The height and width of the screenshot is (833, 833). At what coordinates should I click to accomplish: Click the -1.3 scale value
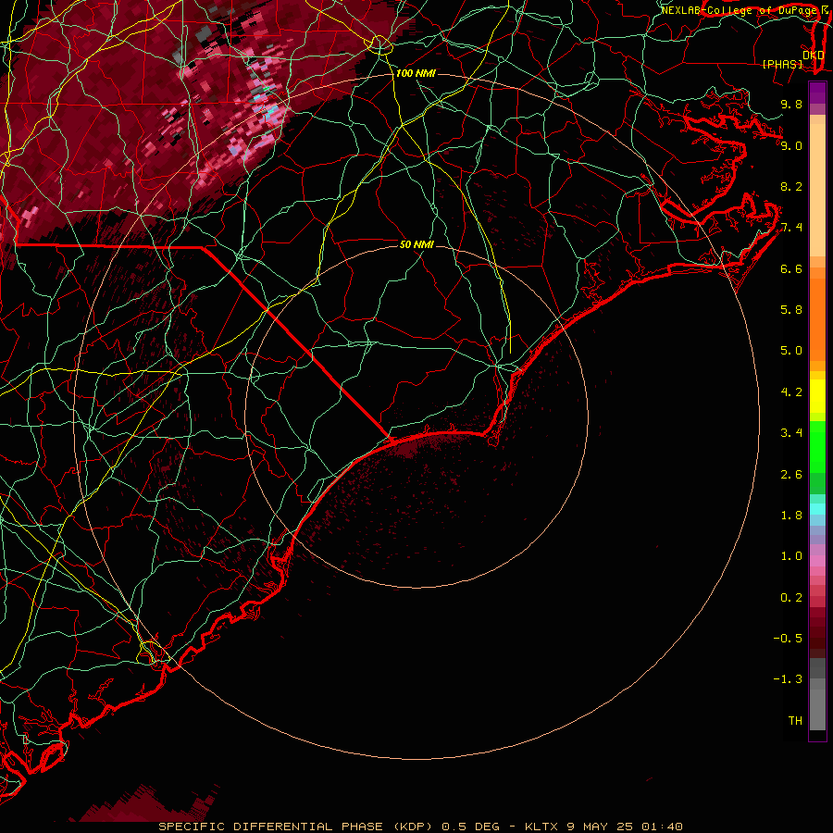click(x=788, y=679)
